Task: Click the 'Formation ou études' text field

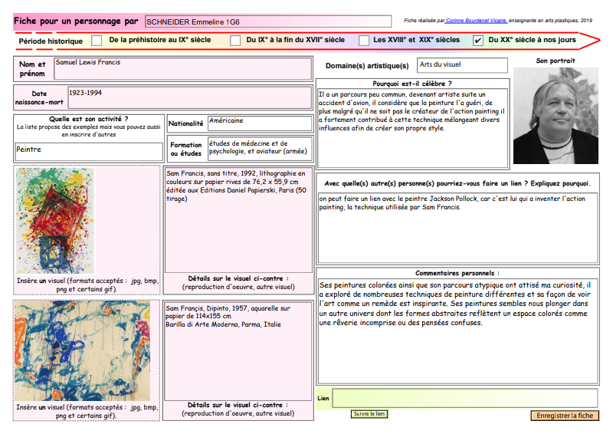Action: click(x=260, y=148)
